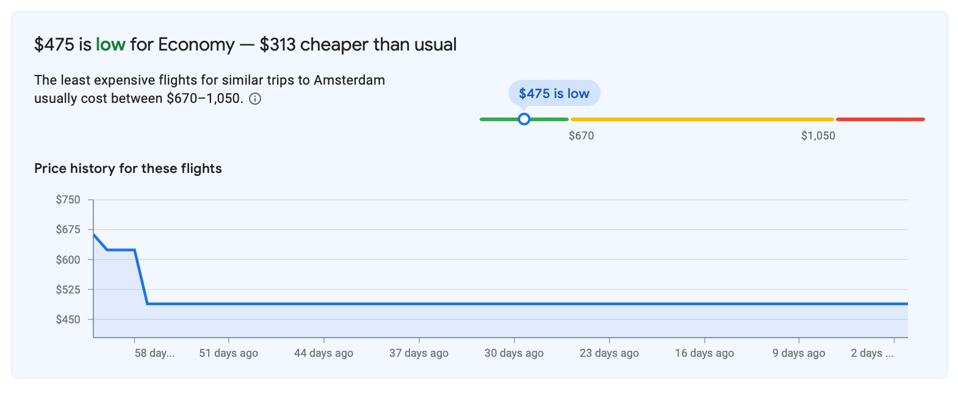
Task: Click the yellow typical-price segment of the bar
Action: (x=702, y=119)
